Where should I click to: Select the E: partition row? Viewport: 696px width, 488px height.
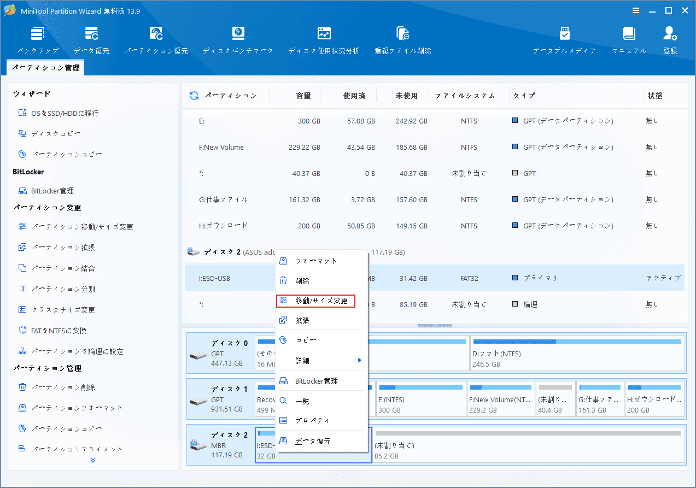click(435, 121)
